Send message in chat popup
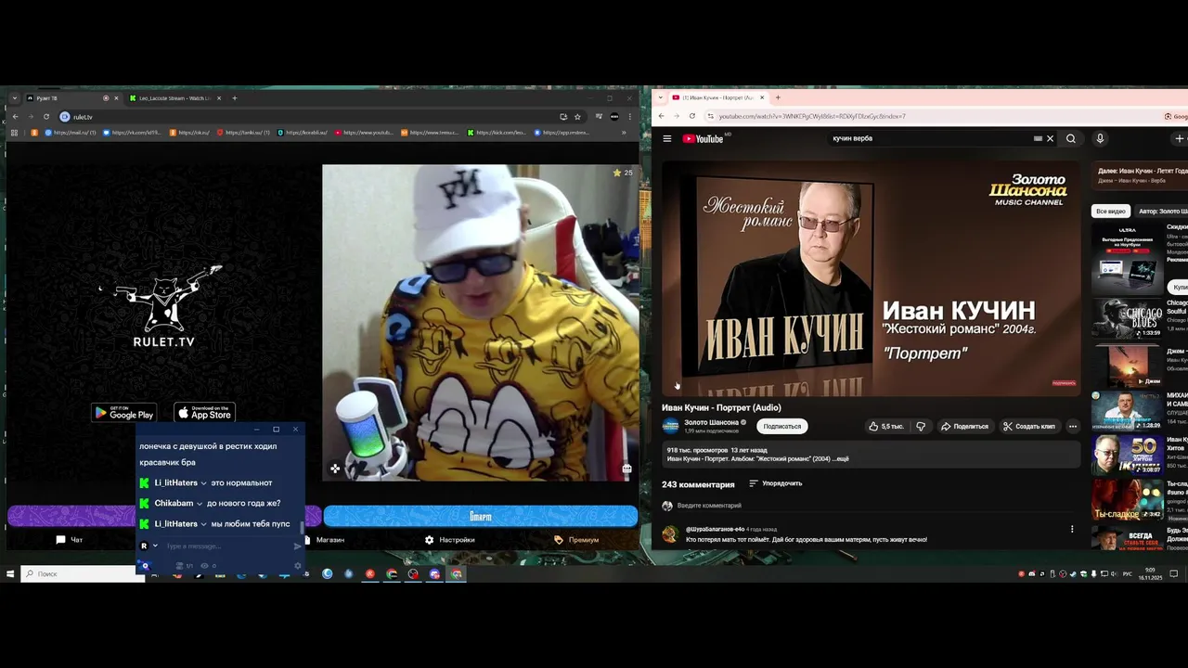 pos(297,546)
